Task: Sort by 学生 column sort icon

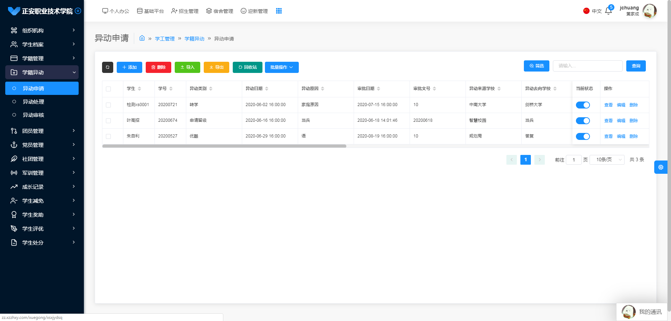Action: click(139, 89)
